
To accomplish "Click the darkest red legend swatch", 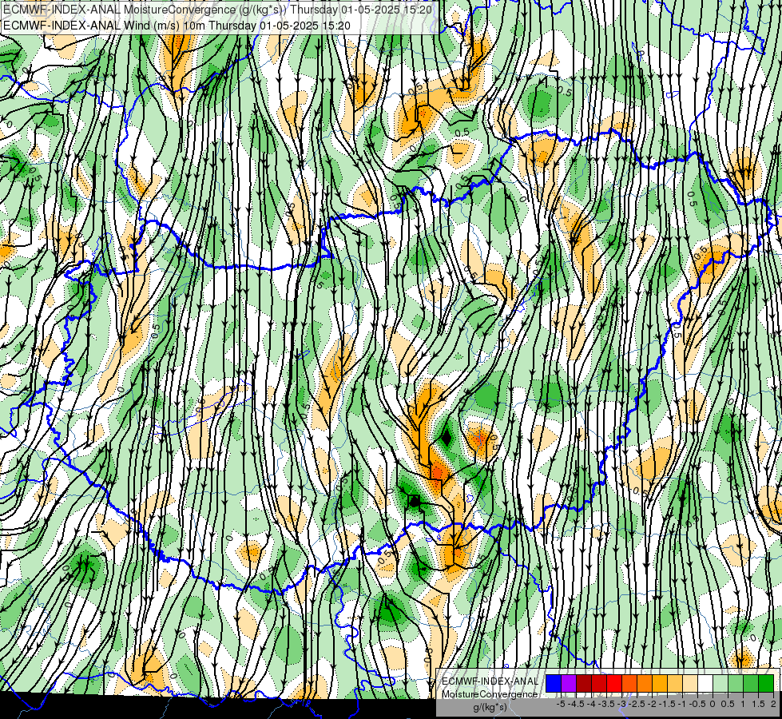I will tap(584, 683).
